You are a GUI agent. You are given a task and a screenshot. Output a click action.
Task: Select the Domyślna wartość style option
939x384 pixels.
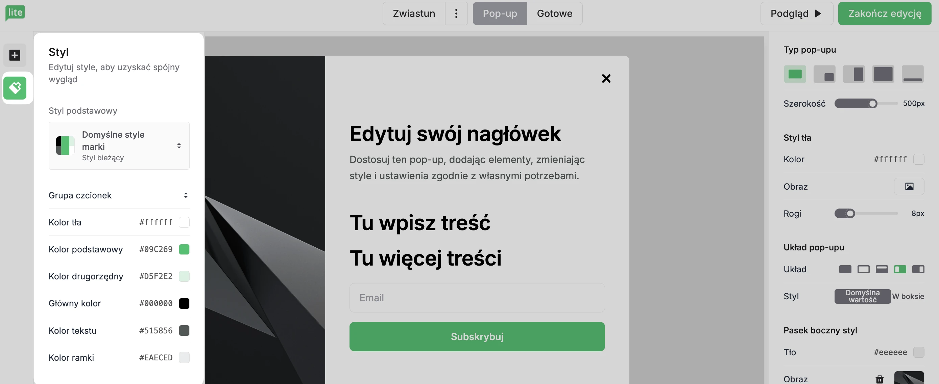click(x=862, y=296)
